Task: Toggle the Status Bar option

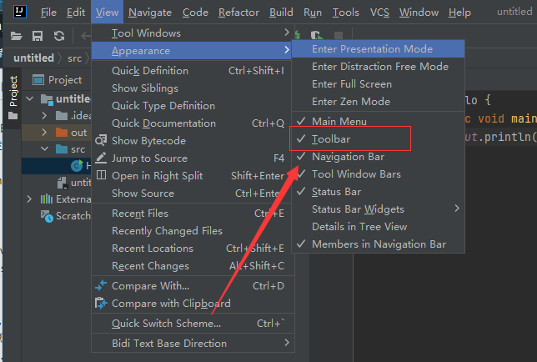Action: [x=378, y=192]
